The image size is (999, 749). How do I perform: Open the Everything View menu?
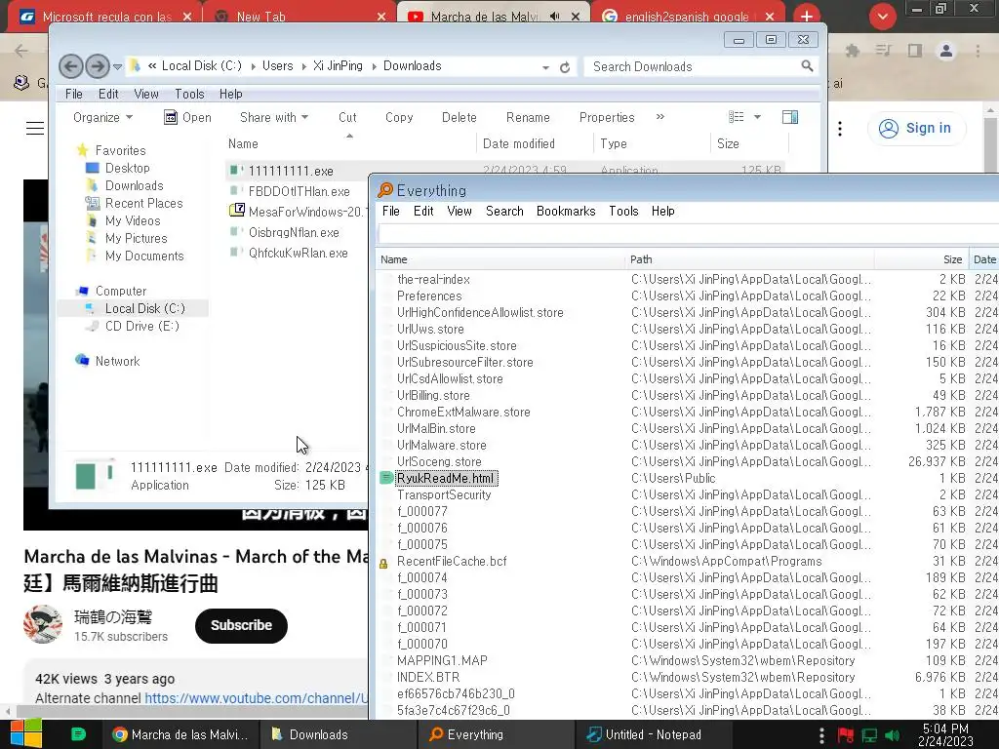459,211
